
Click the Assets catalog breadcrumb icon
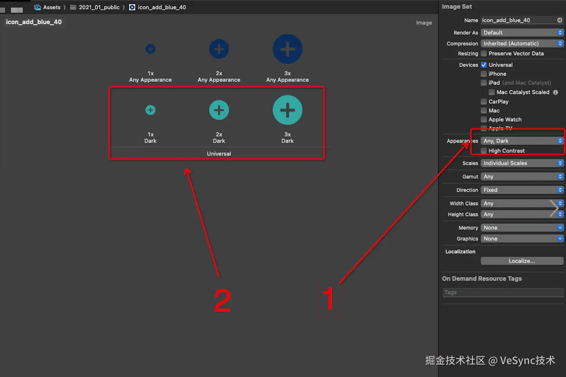(38, 7)
